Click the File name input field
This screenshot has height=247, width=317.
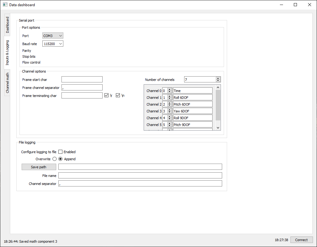point(140,175)
